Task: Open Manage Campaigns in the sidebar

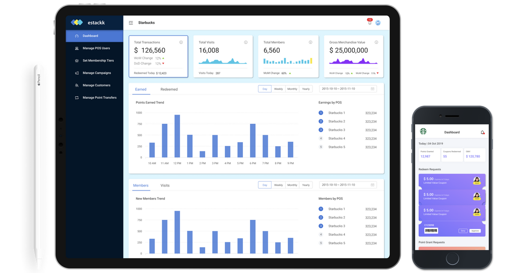Action: pyautogui.click(x=97, y=73)
